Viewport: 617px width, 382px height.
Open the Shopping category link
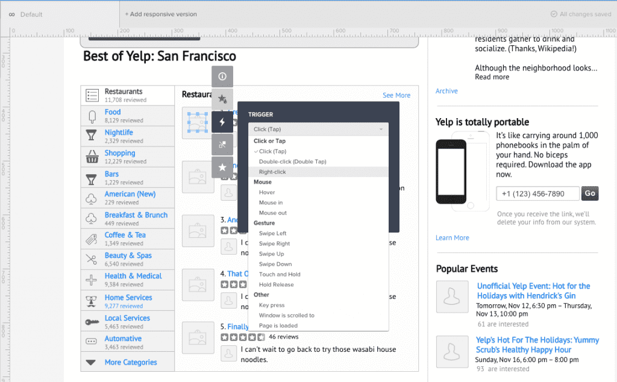(x=120, y=153)
